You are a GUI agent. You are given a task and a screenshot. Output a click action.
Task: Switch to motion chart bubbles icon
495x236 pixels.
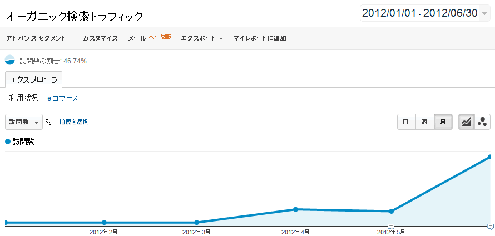tap(482, 122)
